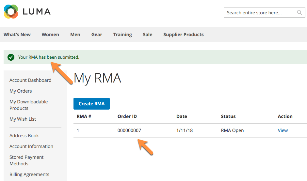Open Supplier Products menu
Screen dimensions: 307x181
[x=183, y=35]
